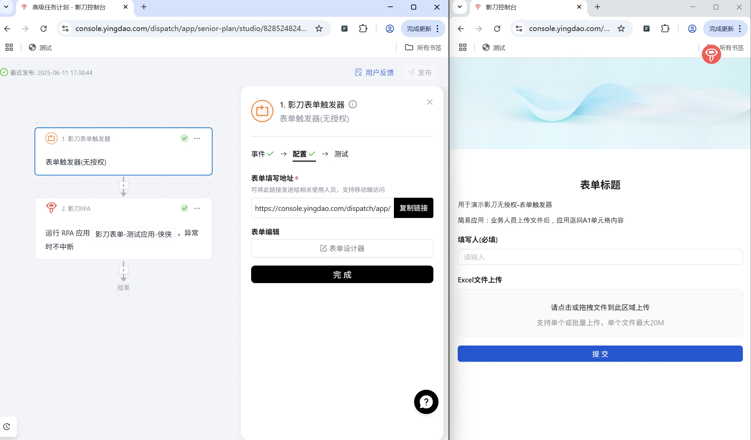Viewport: 751px width, 440px height.
Task: Switch to the 测试 step
Action: (x=341, y=154)
